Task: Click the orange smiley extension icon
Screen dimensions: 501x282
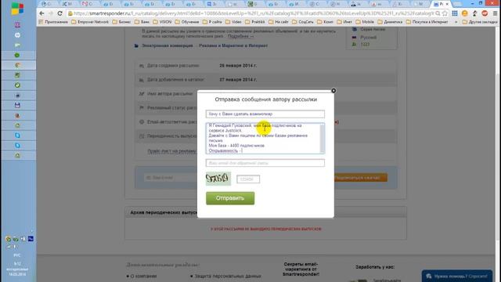Action: coord(465,13)
